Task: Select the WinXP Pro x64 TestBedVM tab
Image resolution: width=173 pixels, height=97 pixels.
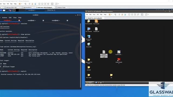Action: coord(95,18)
